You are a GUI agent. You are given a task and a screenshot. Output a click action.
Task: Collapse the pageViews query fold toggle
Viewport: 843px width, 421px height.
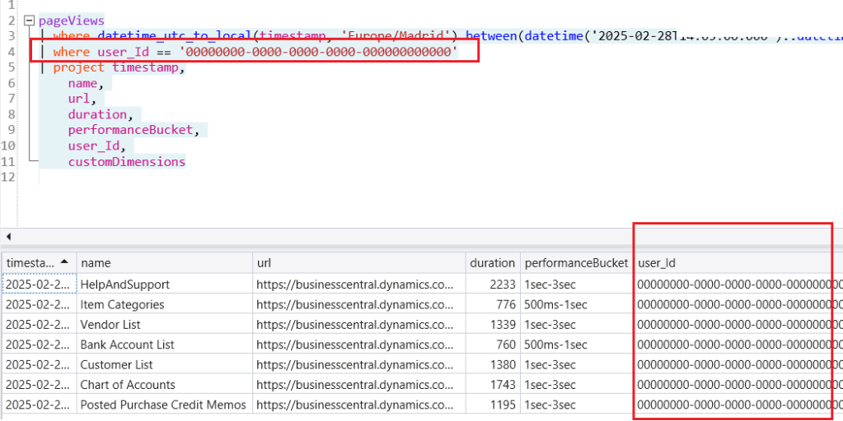coord(29,21)
